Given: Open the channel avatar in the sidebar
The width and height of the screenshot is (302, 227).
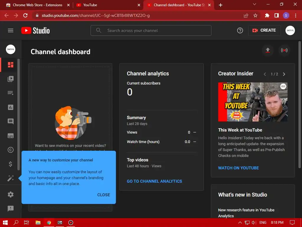Looking at the screenshot, I should 11,49.
